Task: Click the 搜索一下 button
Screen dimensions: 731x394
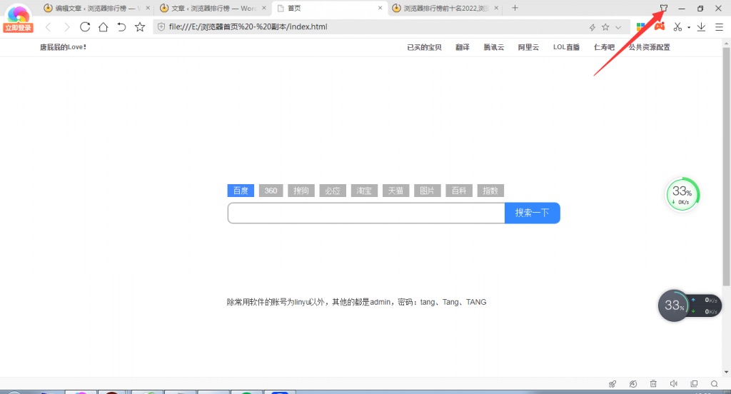Action: click(x=533, y=213)
